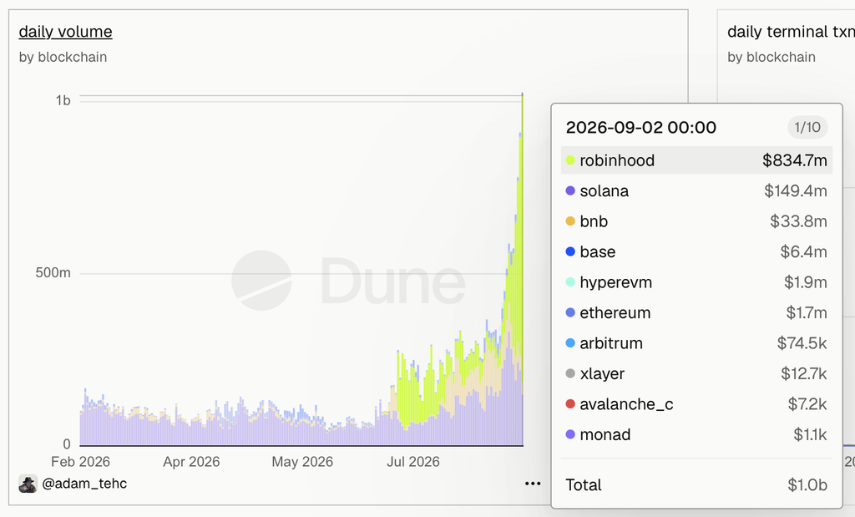Viewport: 855px width, 517px height.
Task: Select the robinhood row in tooltip
Action: pyautogui.click(x=696, y=160)
